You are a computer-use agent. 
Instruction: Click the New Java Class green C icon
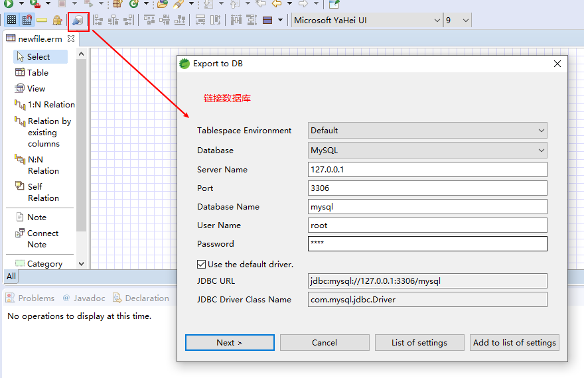click(133, 4)
